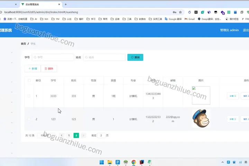This screenshot has width=249, height=166.
Task: Select the 后台管理系统 browser tab
Action: pos(41,4)
